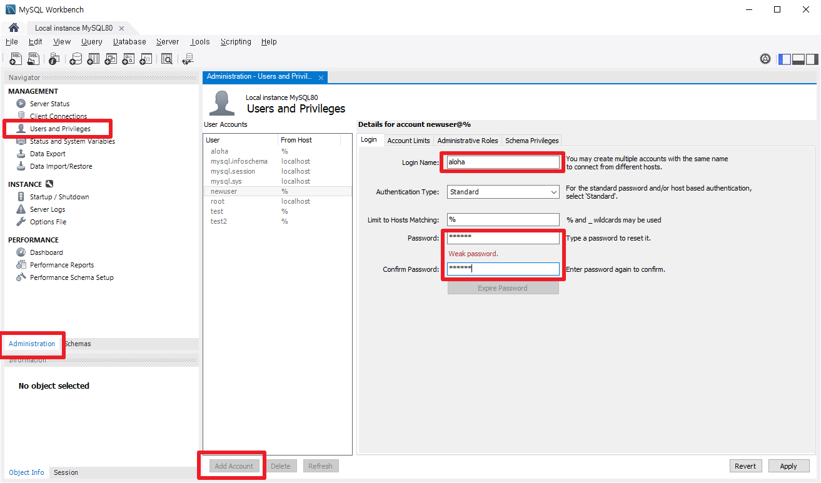
Task: Open the Database menu
Action: tap(129, 42)
